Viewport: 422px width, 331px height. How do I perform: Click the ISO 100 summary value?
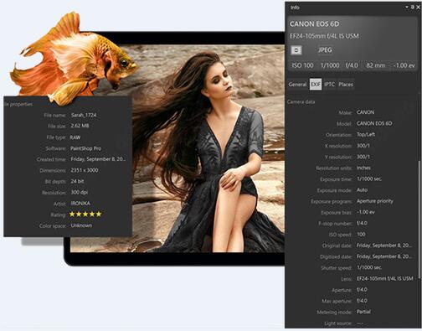[302, 65]
